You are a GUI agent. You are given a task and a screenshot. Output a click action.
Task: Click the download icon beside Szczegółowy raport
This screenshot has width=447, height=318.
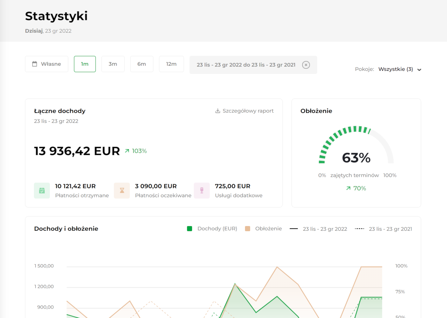(217, 111)
